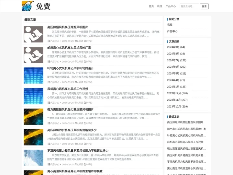Open archive 2024年5月 (211)
This screenshot has width=233, height=175.
pyautogui.click(x=177, y=74)
